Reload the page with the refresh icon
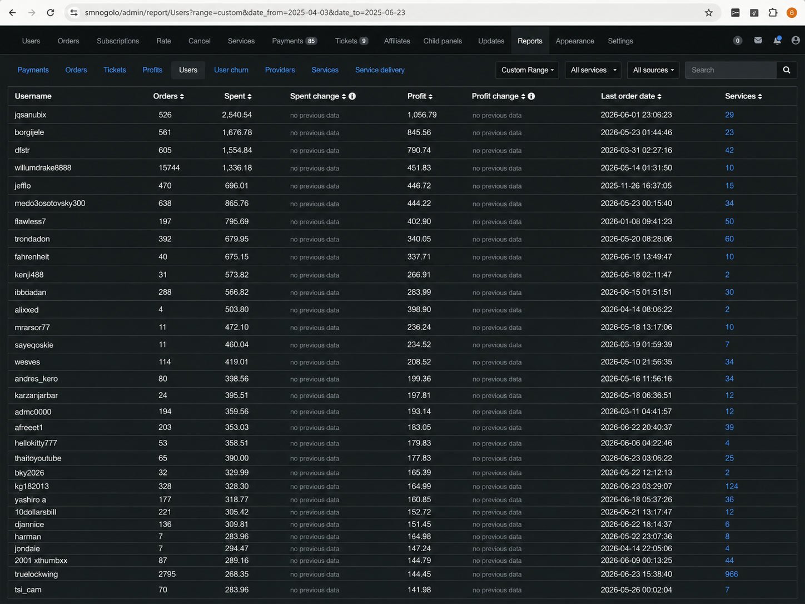Image resolution: width=805 pixels, height=604 pixels. click(x=51, y=12)
